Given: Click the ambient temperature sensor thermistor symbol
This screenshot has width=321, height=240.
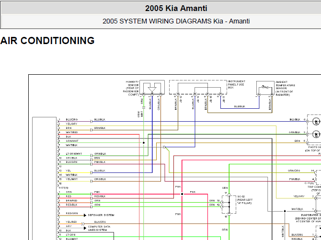Looking at the screenshot, I should coord(265,88).
